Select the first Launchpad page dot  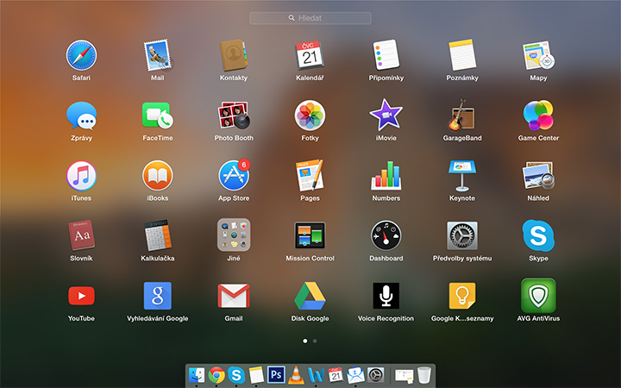coord(304,341)
